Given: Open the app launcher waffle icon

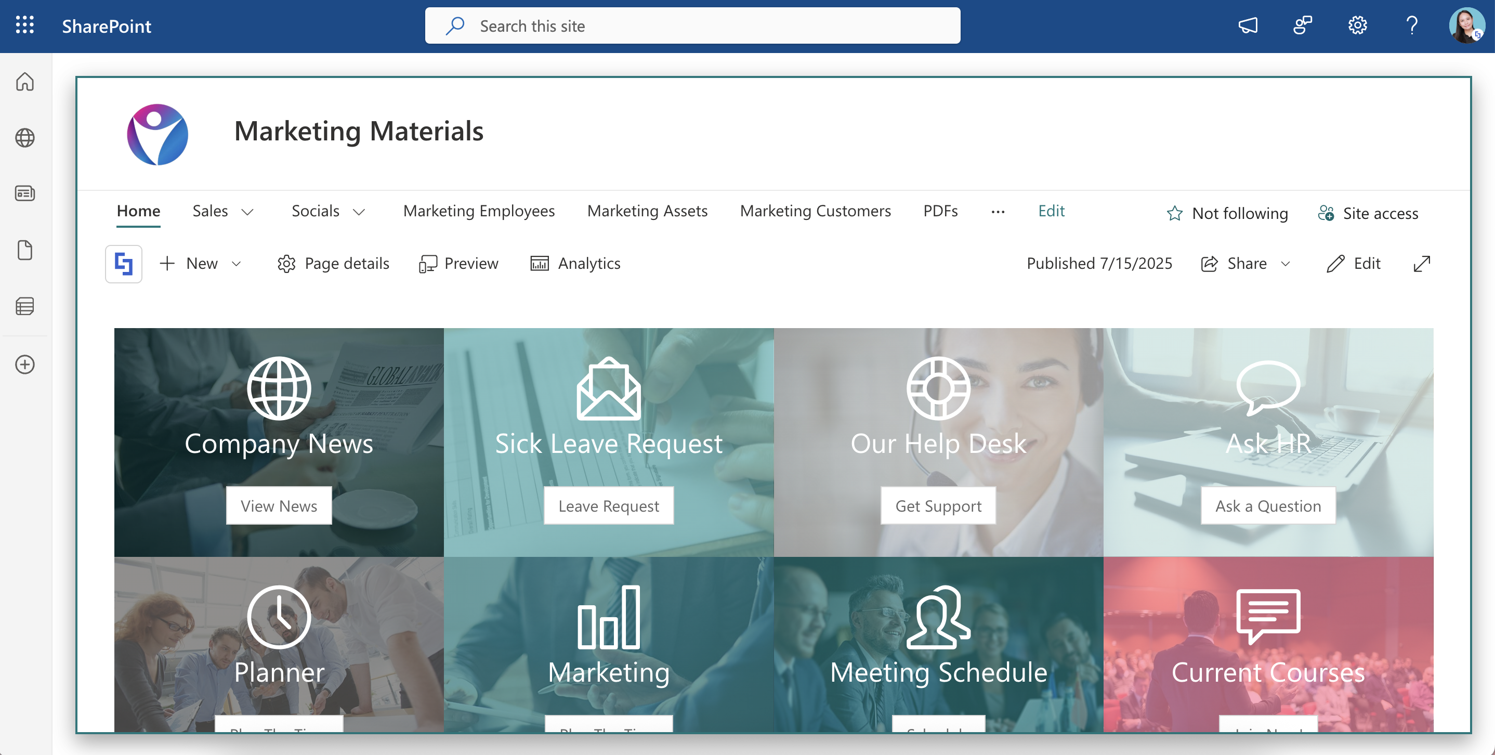Looking at the screenshot, I should tap(24, 25).
